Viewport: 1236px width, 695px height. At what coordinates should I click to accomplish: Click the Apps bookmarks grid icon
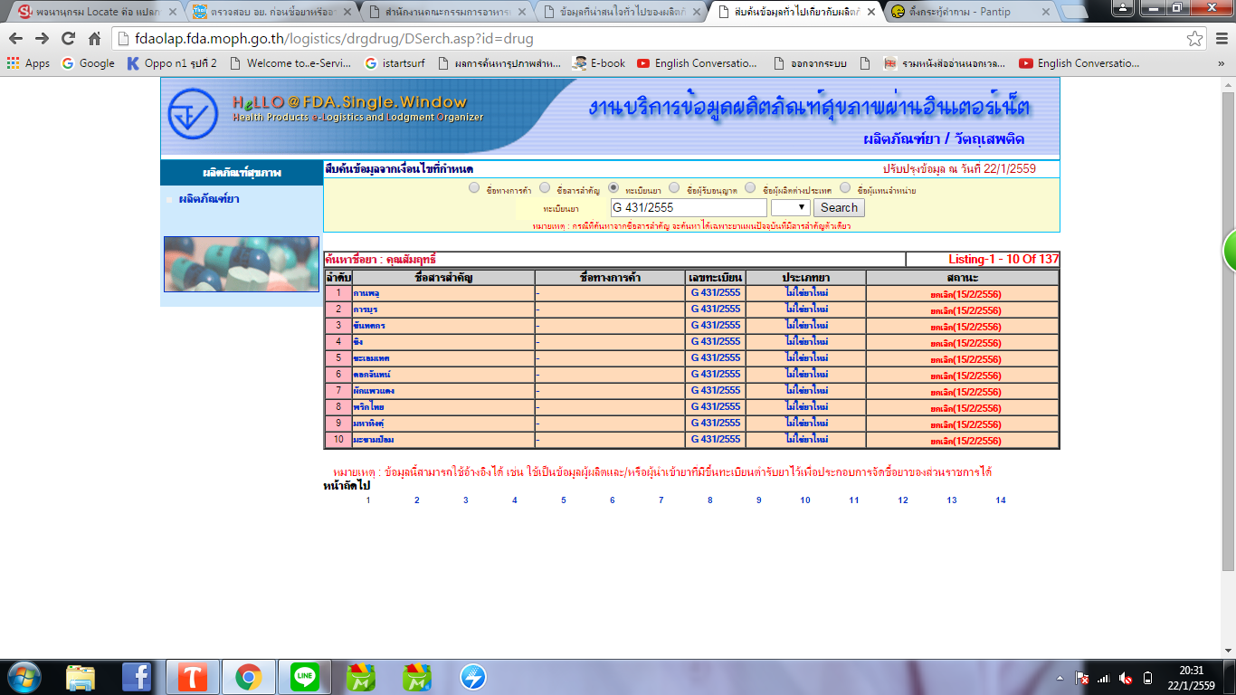pyautogui.click(x=13, y=63)
